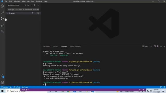Click Git Graph in status bar
166x93 pixels.
(x=25, y=87)
